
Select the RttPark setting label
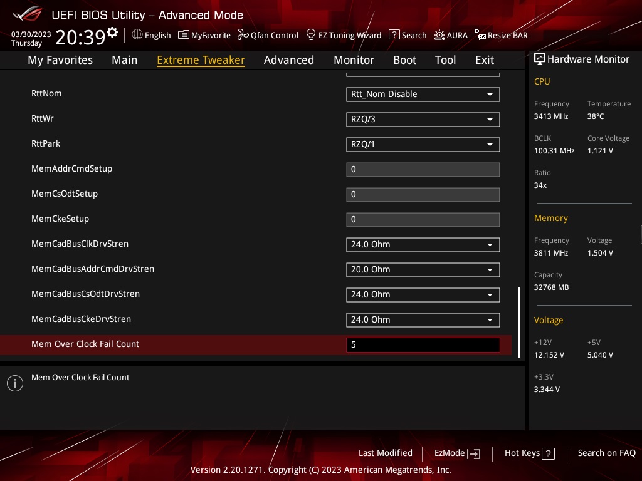pyautogui.click(x=45, y=143)
